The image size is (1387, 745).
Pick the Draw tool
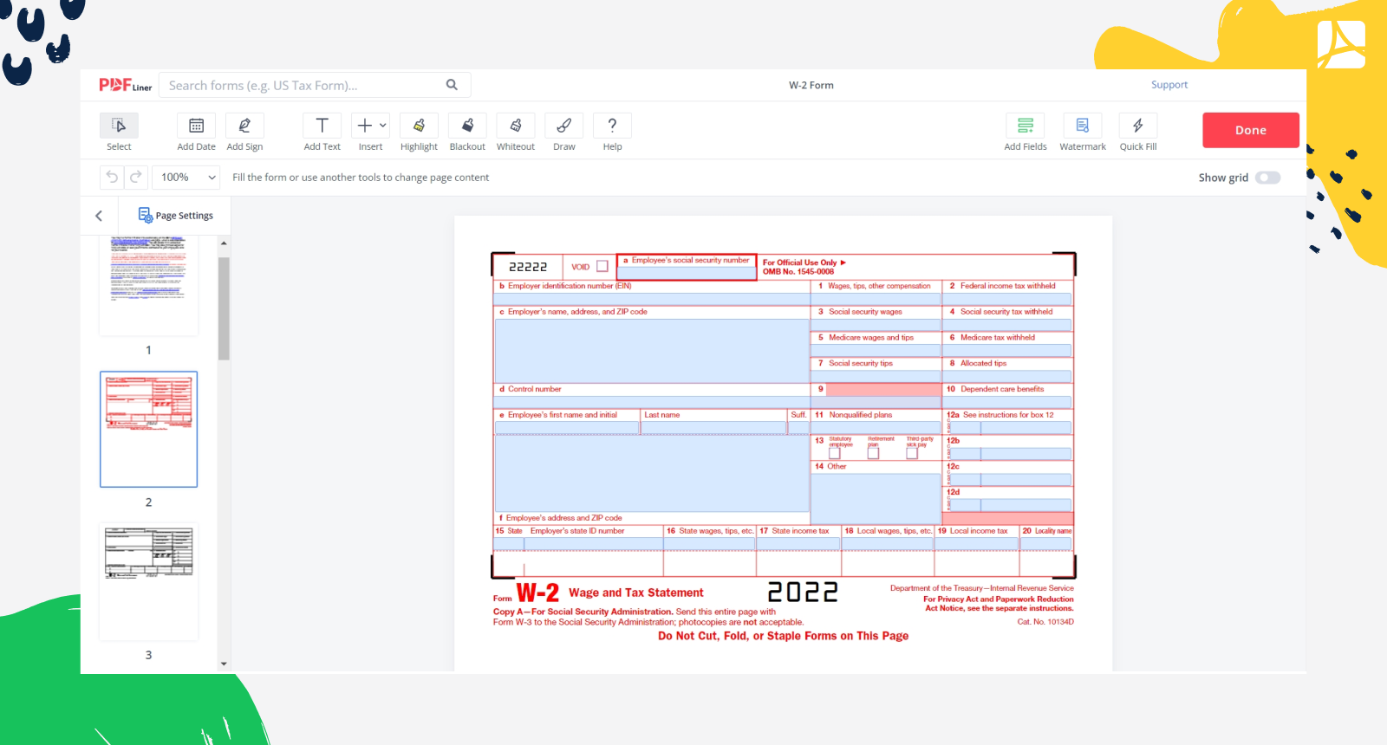point(564,126)
